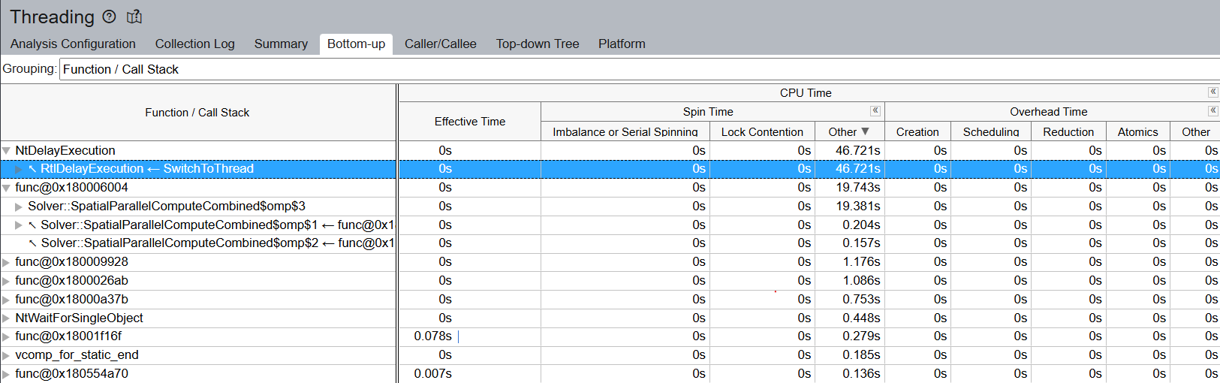Viewport: 1220px width, 383px height.
Task: Expand the func@0x18000a37b row
Action: (7, 300)
